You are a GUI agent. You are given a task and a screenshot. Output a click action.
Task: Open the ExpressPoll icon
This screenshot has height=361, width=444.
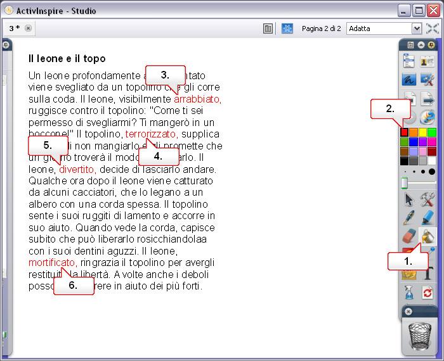428,117
